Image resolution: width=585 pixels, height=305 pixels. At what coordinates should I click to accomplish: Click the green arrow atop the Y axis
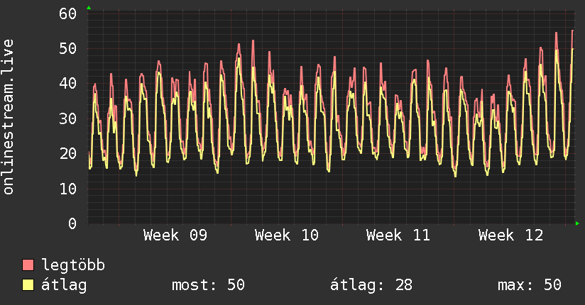click(89, 8)
